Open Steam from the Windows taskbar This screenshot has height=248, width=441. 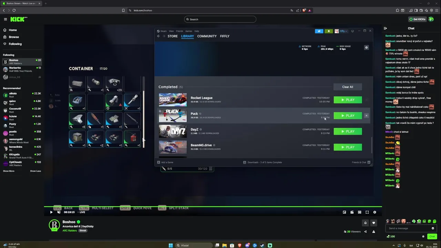[x=262, y=245]
